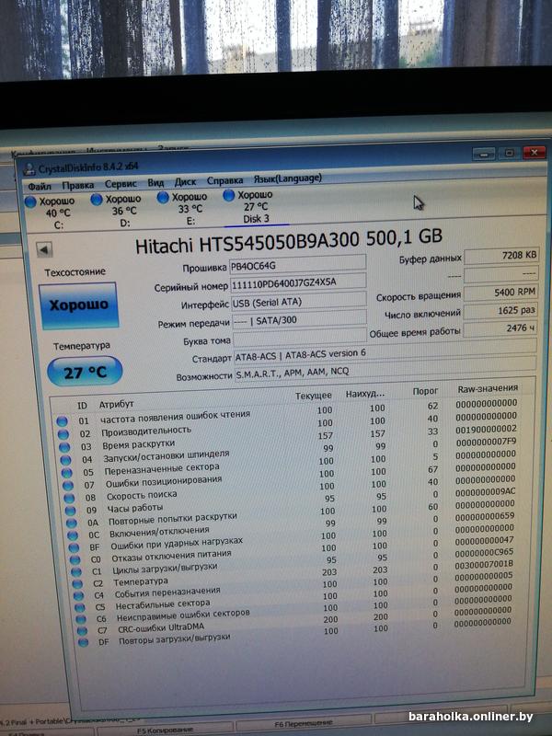Image resolution: width=552 pixels, height=736 pixels.
Task: Click the previous disk arrow button
Action: 44,249
